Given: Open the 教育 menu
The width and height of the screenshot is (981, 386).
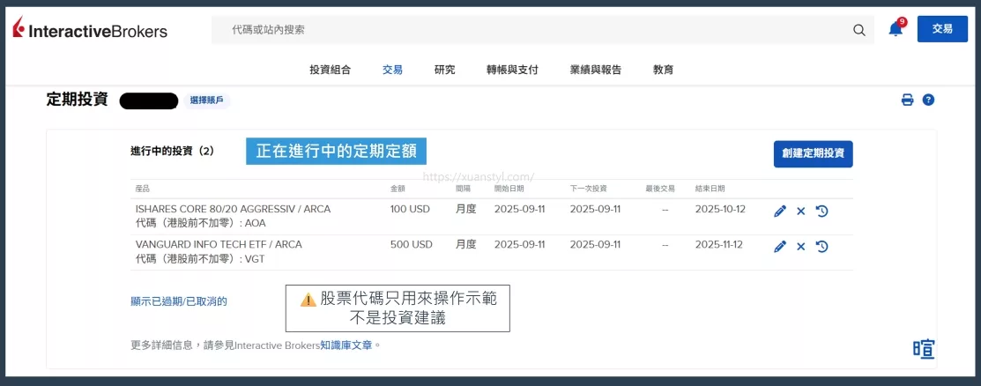Looking at the screenshot, I should click(x=663, y=71).
